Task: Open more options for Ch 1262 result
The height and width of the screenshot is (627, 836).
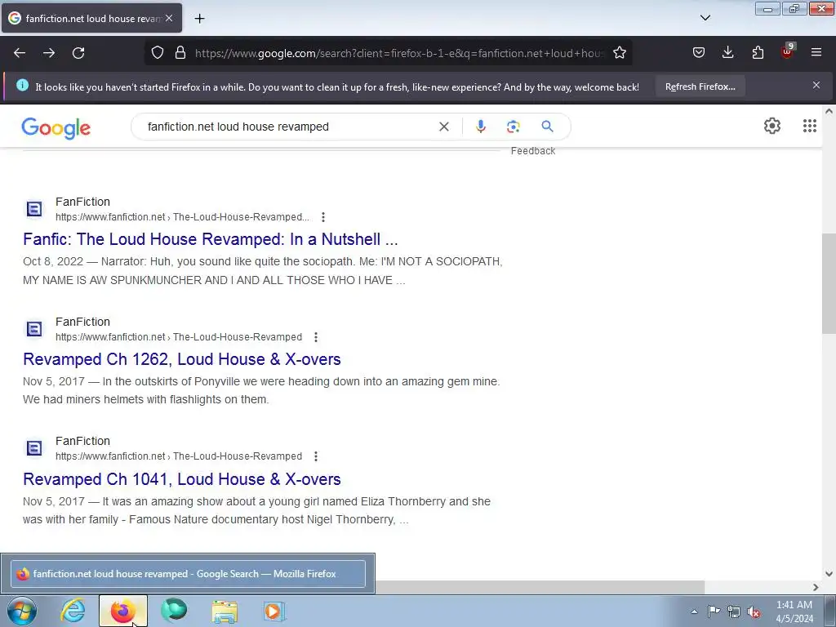Action: click(x=316, y=337)
